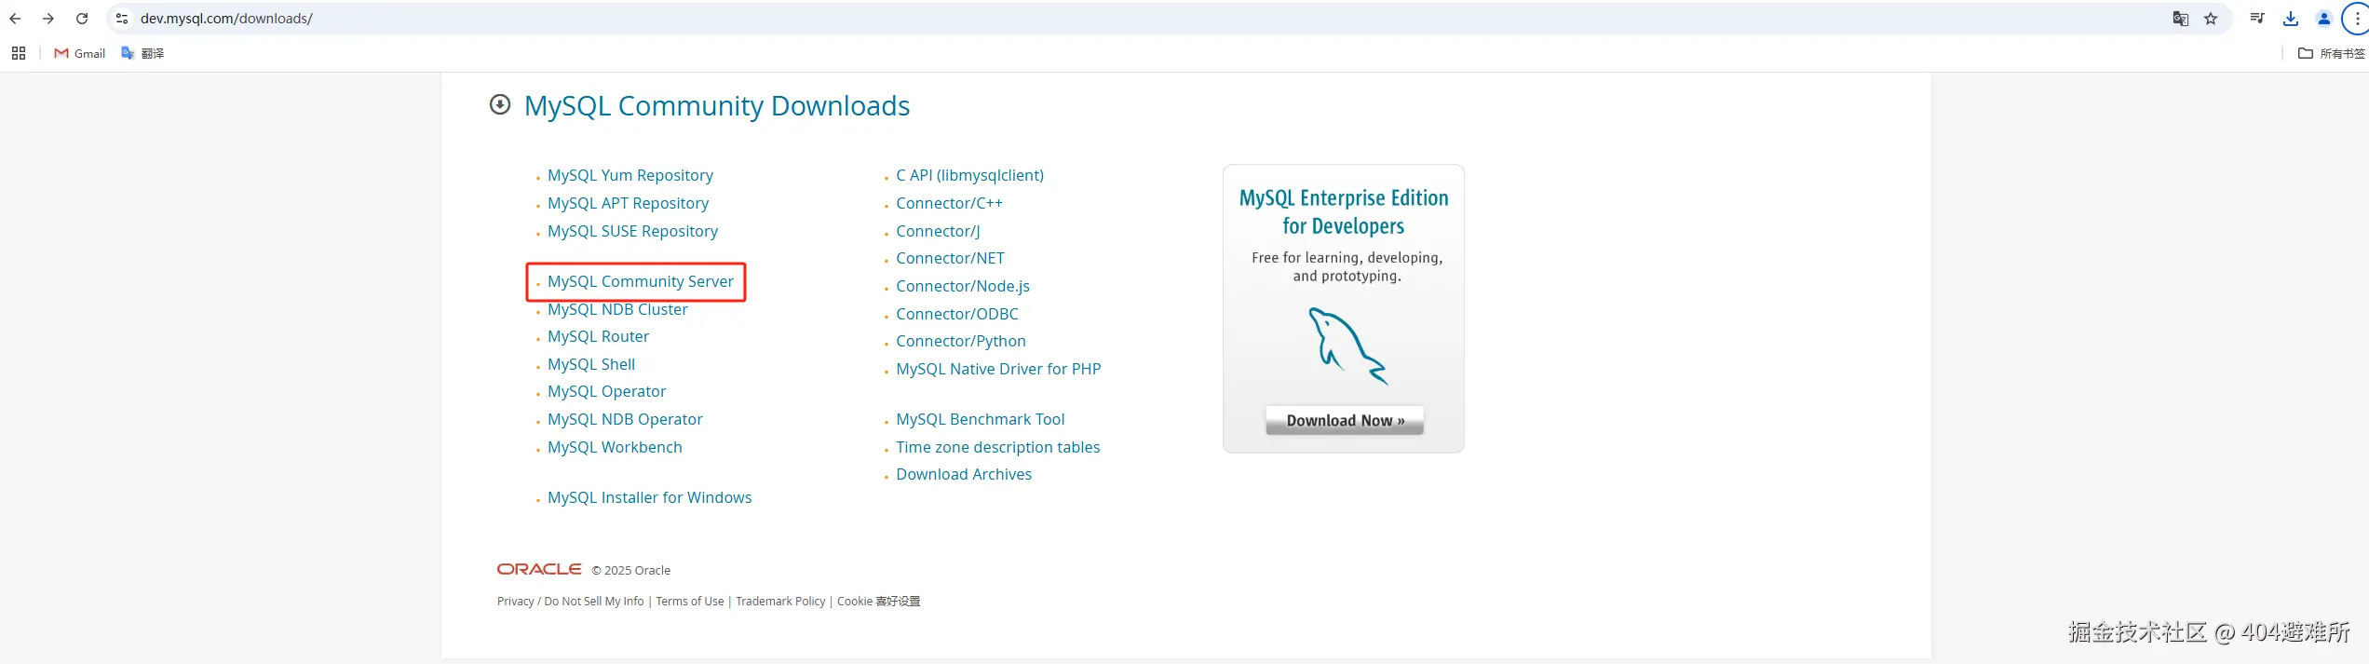2369x664 pixels.
Task: Open Connector/C++ link
Action: 949,203
